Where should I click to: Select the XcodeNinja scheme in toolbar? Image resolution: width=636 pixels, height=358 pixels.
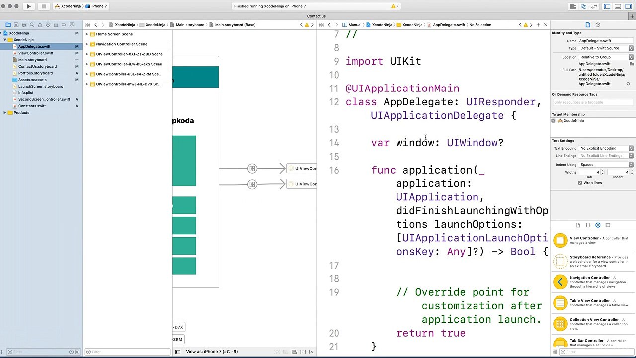69,6
